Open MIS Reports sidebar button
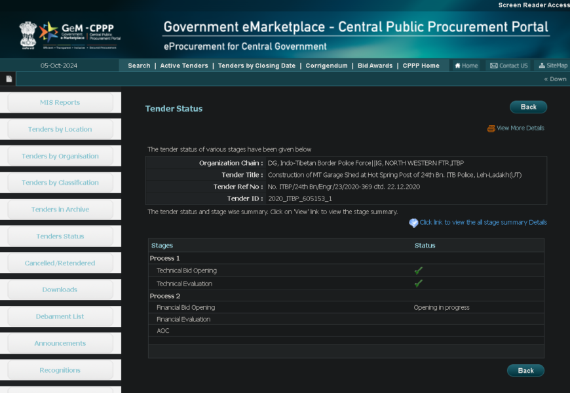 click(60, 103)
